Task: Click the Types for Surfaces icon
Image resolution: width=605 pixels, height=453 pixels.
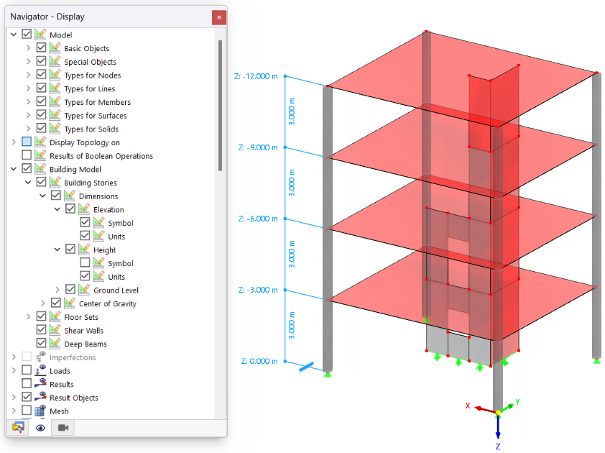Action: pos(55,116)
